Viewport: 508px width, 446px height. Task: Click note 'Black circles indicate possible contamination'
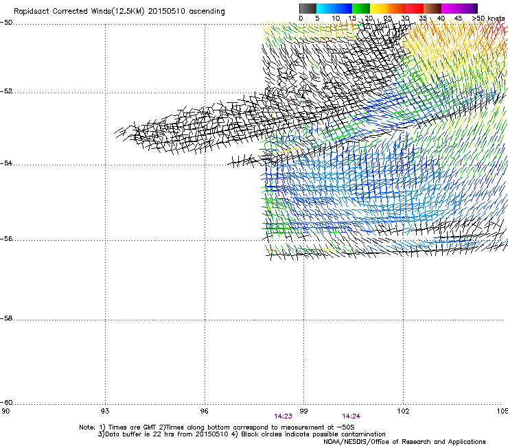(x=313, y=434)
